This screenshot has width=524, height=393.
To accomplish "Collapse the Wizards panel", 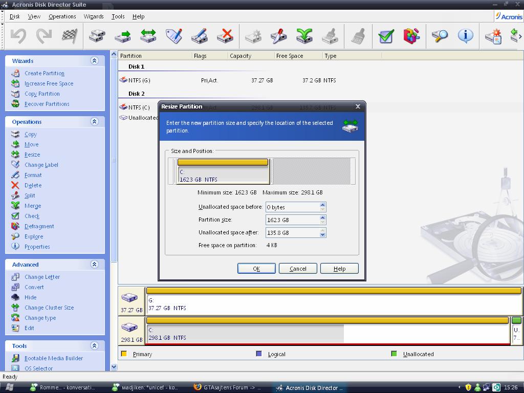I will click(x=94, y=60).
